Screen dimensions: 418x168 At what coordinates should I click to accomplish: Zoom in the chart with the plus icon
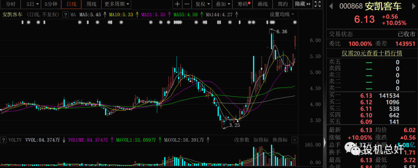point(177,4)
